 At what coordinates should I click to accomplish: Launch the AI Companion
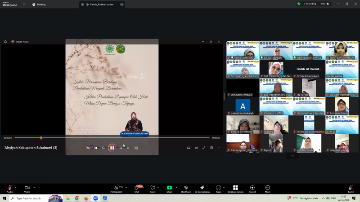coord(202,188)
